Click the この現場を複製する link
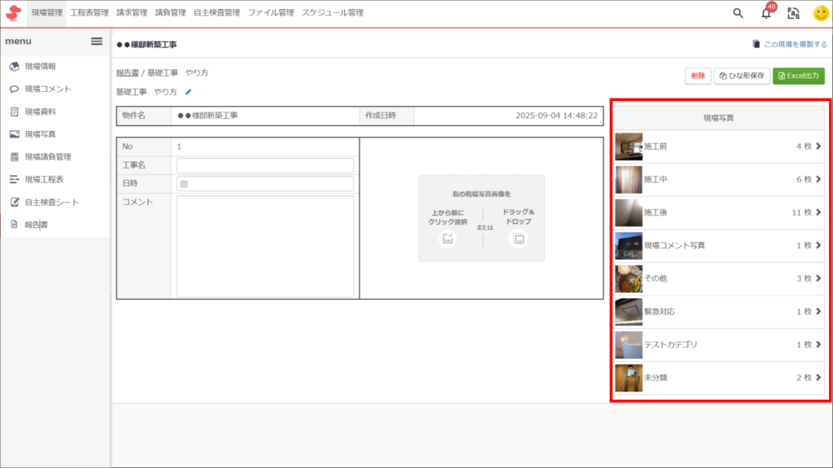833x468 pixels. [790, 45]
